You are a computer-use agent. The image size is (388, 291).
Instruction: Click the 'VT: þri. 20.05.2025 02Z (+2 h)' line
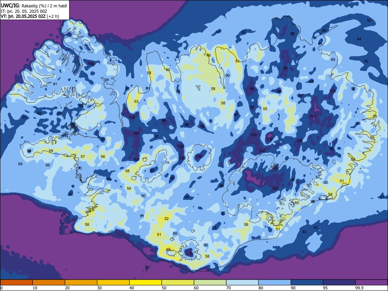[30, 16]
